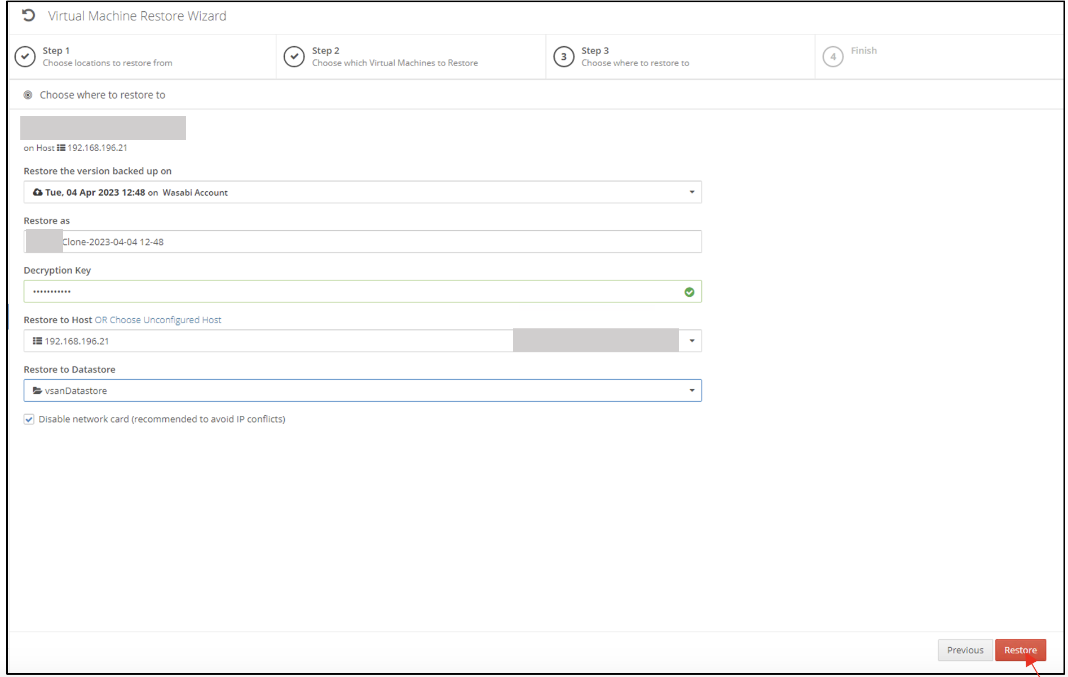Click the Virtual Machine Restore Wizard title
The width and height of the screenshot is (1068, 677).
[x=137, y=16]
